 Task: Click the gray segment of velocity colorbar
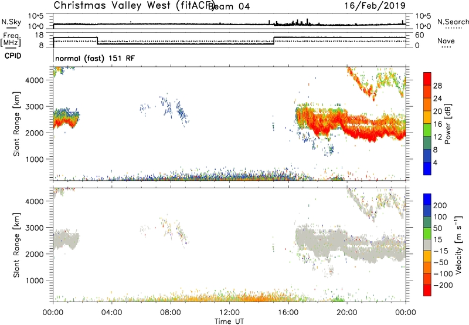pyautogui.click(x=427, y=245)
